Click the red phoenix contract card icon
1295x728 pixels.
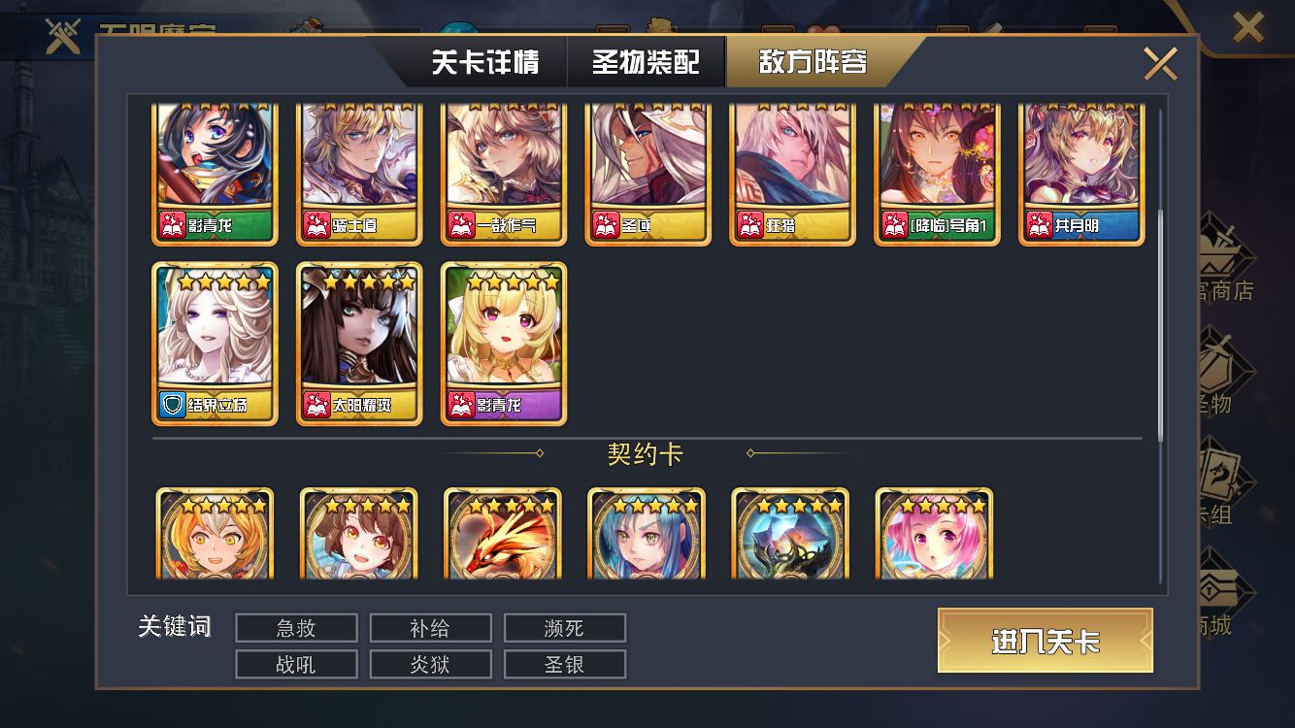(x=503, y=534)
